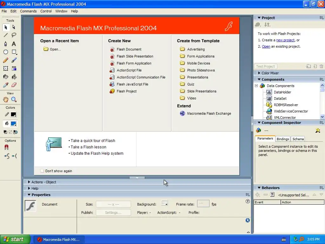Select the Fill Transform tool
This screenshot has height=244, width=325.
pyautogui.click(x=14, y=69)
